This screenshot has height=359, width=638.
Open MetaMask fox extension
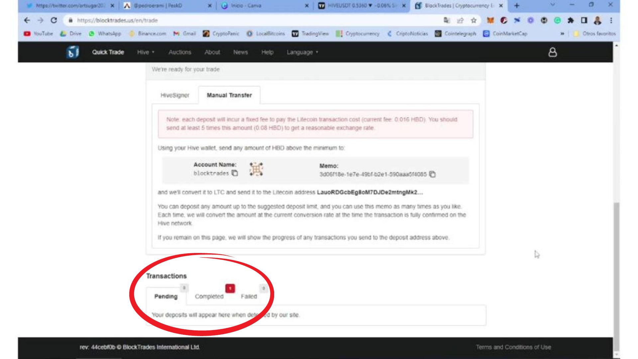click(490, 20)
